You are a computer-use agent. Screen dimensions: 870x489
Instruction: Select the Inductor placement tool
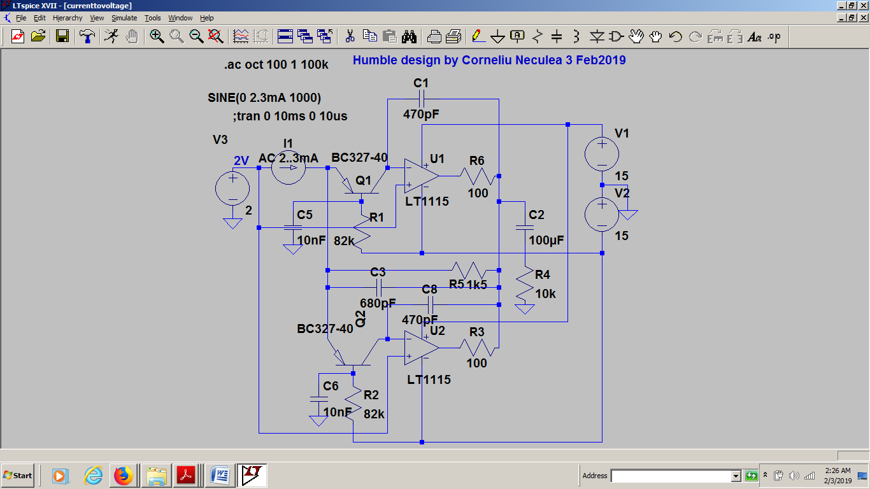(x=576, y=36)
